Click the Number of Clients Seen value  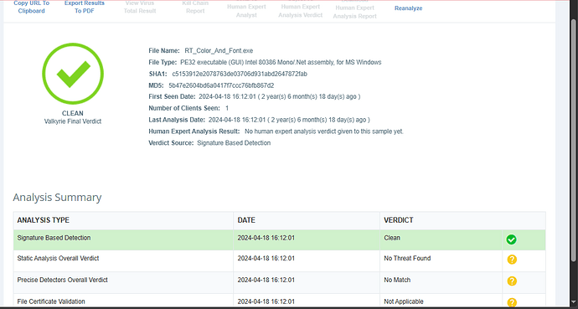[x=227, y=108]
